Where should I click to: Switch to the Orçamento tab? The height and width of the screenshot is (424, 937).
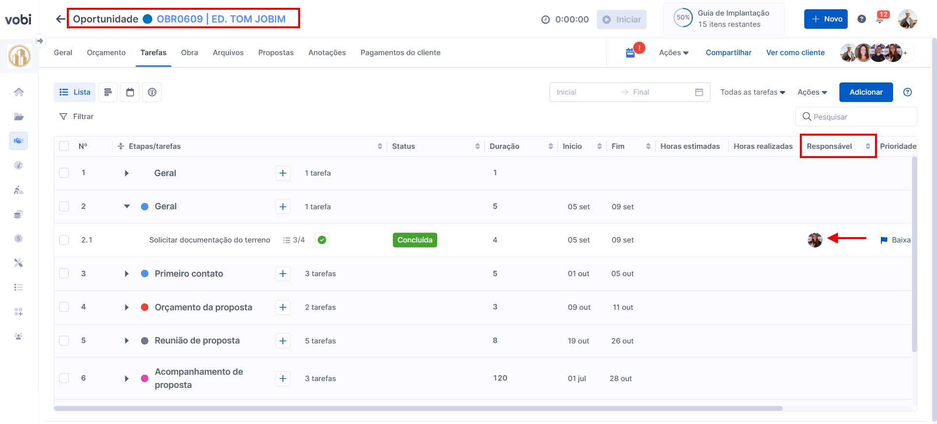106,53
